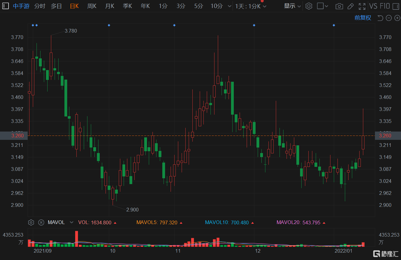Click the undo/reset zoom arrow icon

(380, 18)
